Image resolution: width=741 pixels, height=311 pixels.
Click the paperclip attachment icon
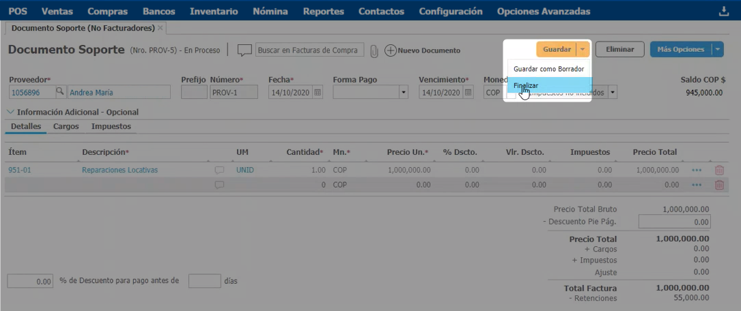click(374, 50)
